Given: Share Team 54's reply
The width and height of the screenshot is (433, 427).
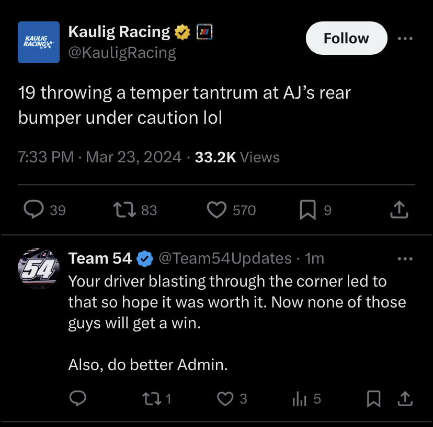Looking at the screenshot, I should point(405,399).
